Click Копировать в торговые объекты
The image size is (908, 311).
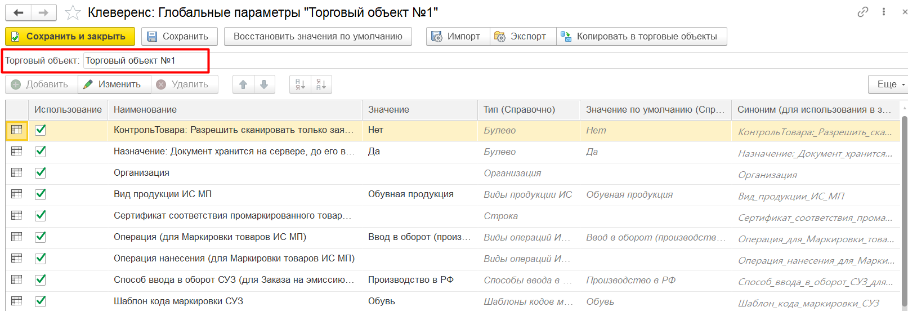click(641, 36)
